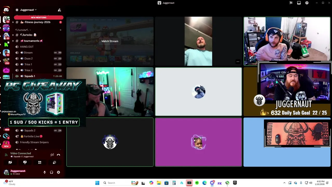Image resolution: width=332 pixels, height=187 pixels.
Task: Open server icon with 12 badge
Action: coord(6,53)
